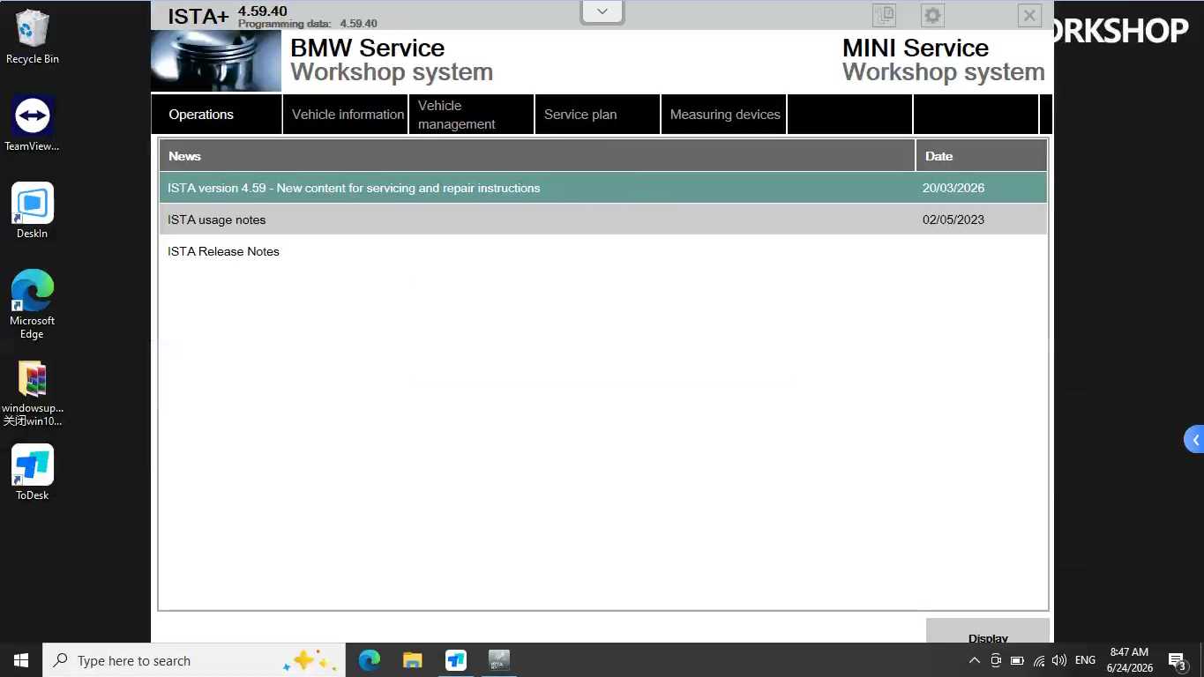This screenshot has width=1204, height=677.
Task: Open the taskbar clock and calendar
Action: [x=1130, y=660]
